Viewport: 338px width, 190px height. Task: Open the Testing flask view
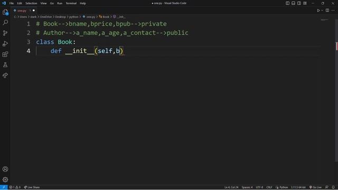pyautogui.click(x=5, y=64)
